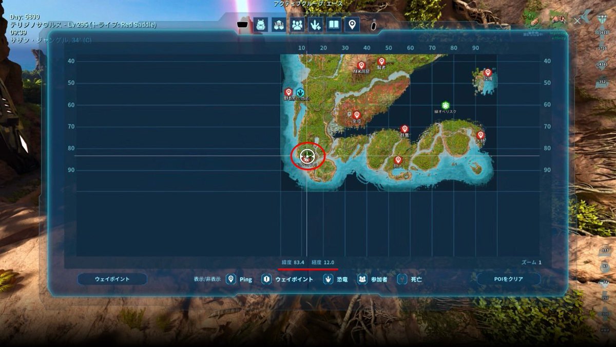
Task: Click the ウェイポイント button at bottom left
Action: (x=112, y=279)
